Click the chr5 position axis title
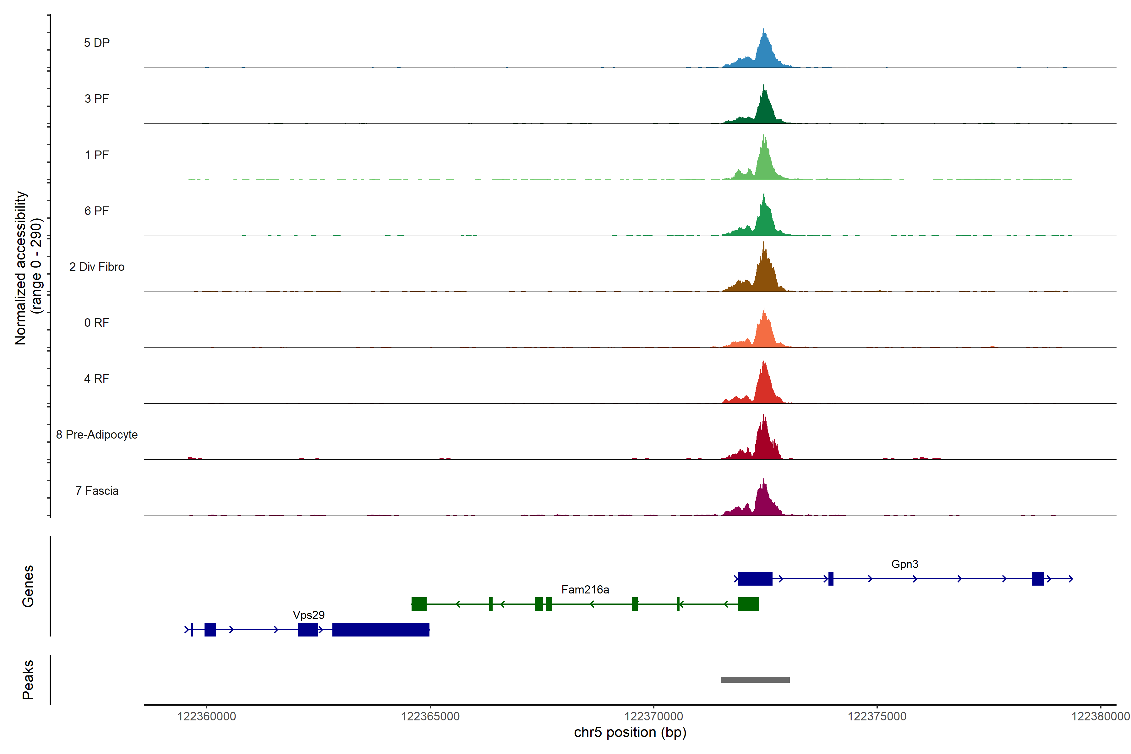This screenshot has height=754, width=1131. (x=630, y=732)
